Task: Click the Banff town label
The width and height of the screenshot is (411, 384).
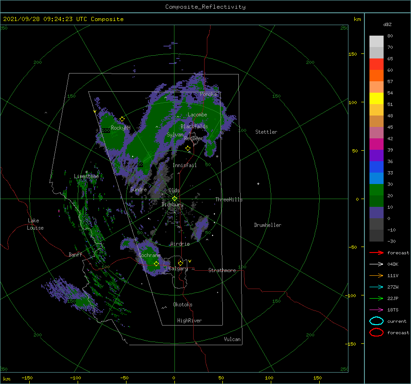Action: 75,254
